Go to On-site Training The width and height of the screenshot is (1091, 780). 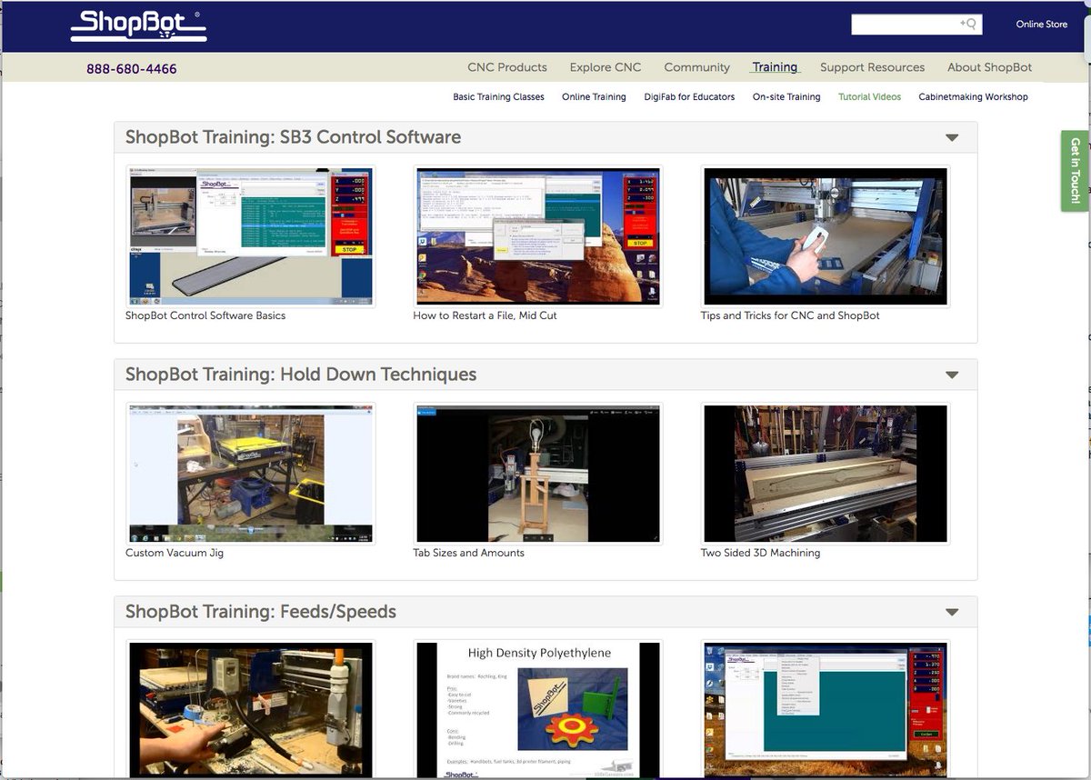(786, 96)
